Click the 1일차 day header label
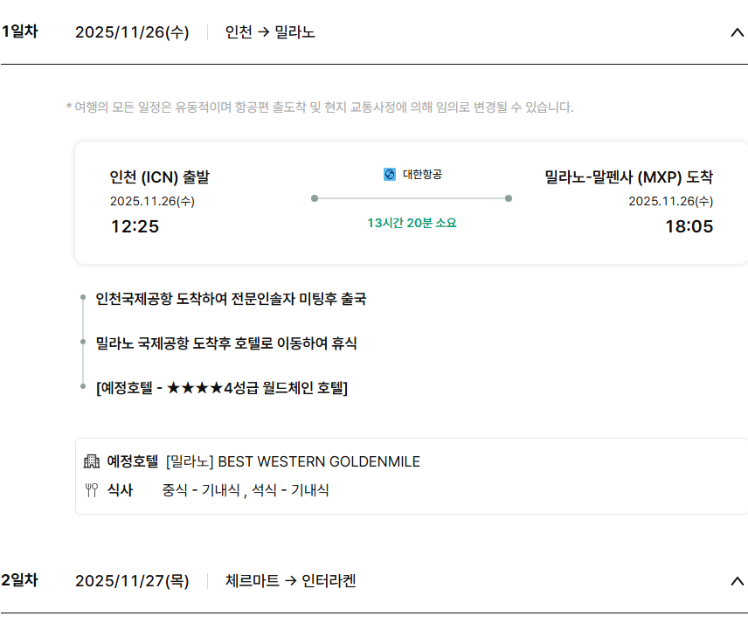Image resolution: width=748 pixels, height=644 pixels. (x=19, y=32)
